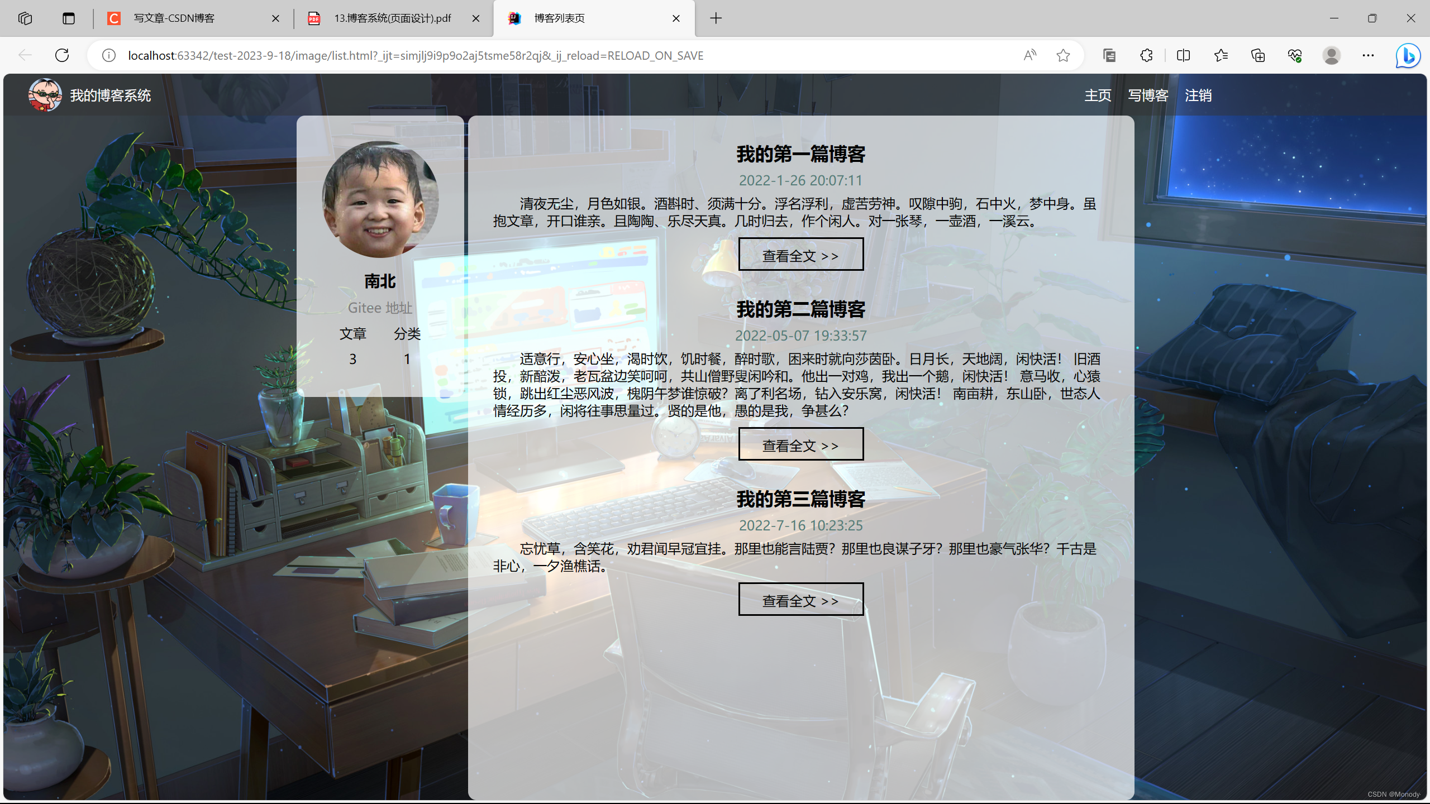Toggle the vertical tabs icon
Screen dimensions: 1430x804
coord(69,18)
